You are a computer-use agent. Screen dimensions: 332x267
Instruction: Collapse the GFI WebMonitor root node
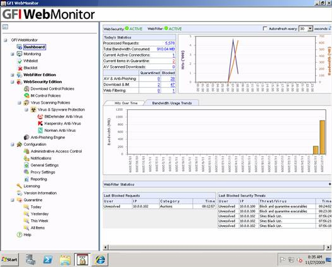tap(6, 40)
